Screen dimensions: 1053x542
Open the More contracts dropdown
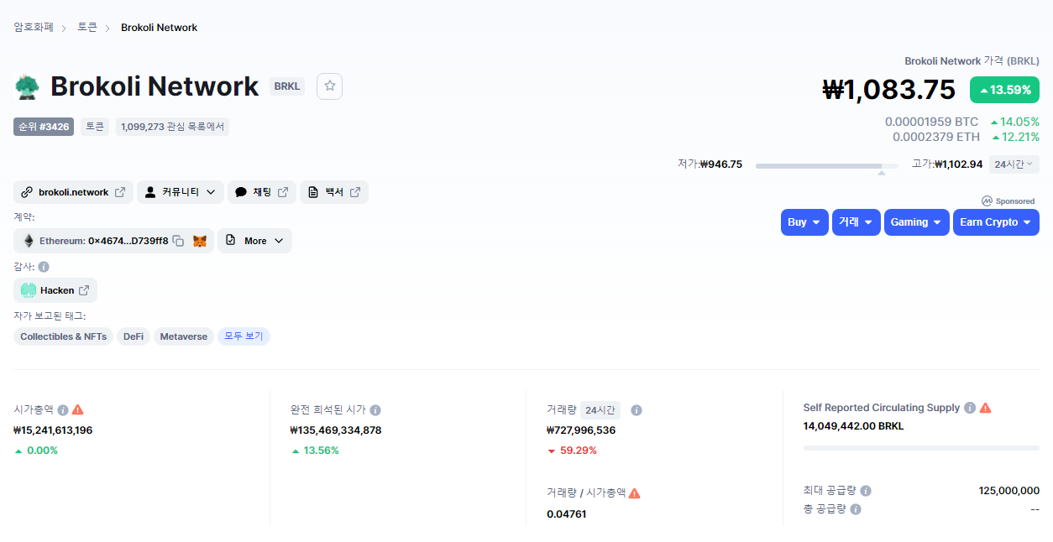(254, 241)
